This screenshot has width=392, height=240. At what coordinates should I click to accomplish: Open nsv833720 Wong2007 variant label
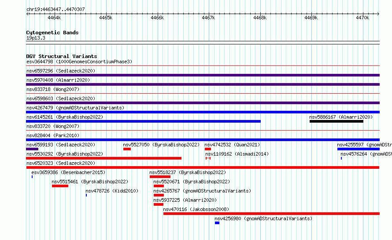(x=53, y=126)
